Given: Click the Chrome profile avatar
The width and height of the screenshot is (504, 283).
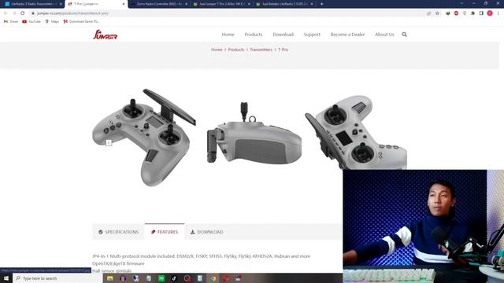Looking at the screenshot, I should tap(490, 13).
